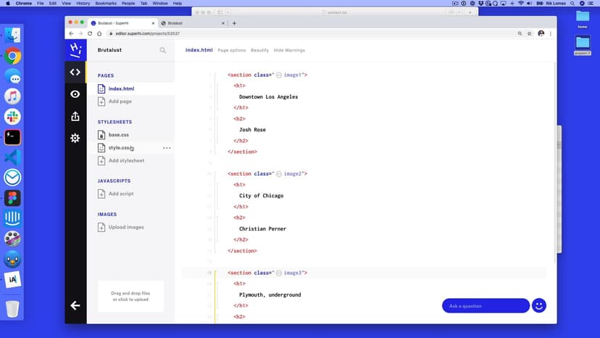Search project files with magnifier icon

point(163,50)
